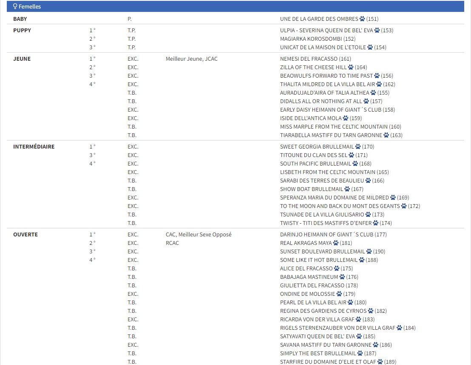This screenshot has height=365, width=471.
Task: Select the OUVERTE class label
Action: tap(26, 235)
